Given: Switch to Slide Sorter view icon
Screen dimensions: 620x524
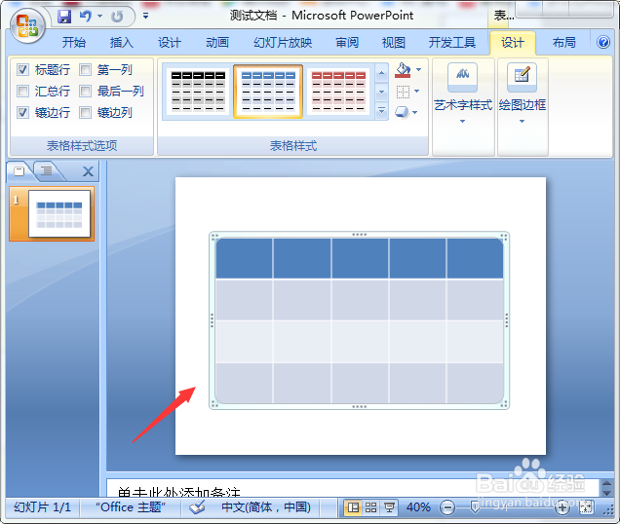Looking at the screenshot, I should click(x=370, y=507).
